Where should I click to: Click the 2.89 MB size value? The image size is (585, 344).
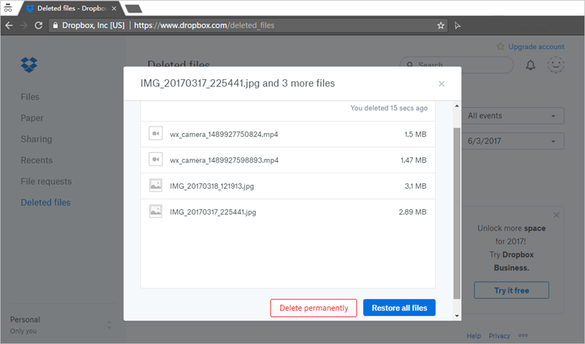point(412,212)
